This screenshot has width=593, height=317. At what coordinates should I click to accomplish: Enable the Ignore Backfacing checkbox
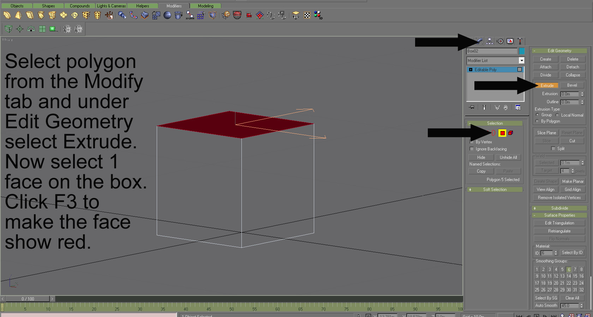[x=472, y=149]
